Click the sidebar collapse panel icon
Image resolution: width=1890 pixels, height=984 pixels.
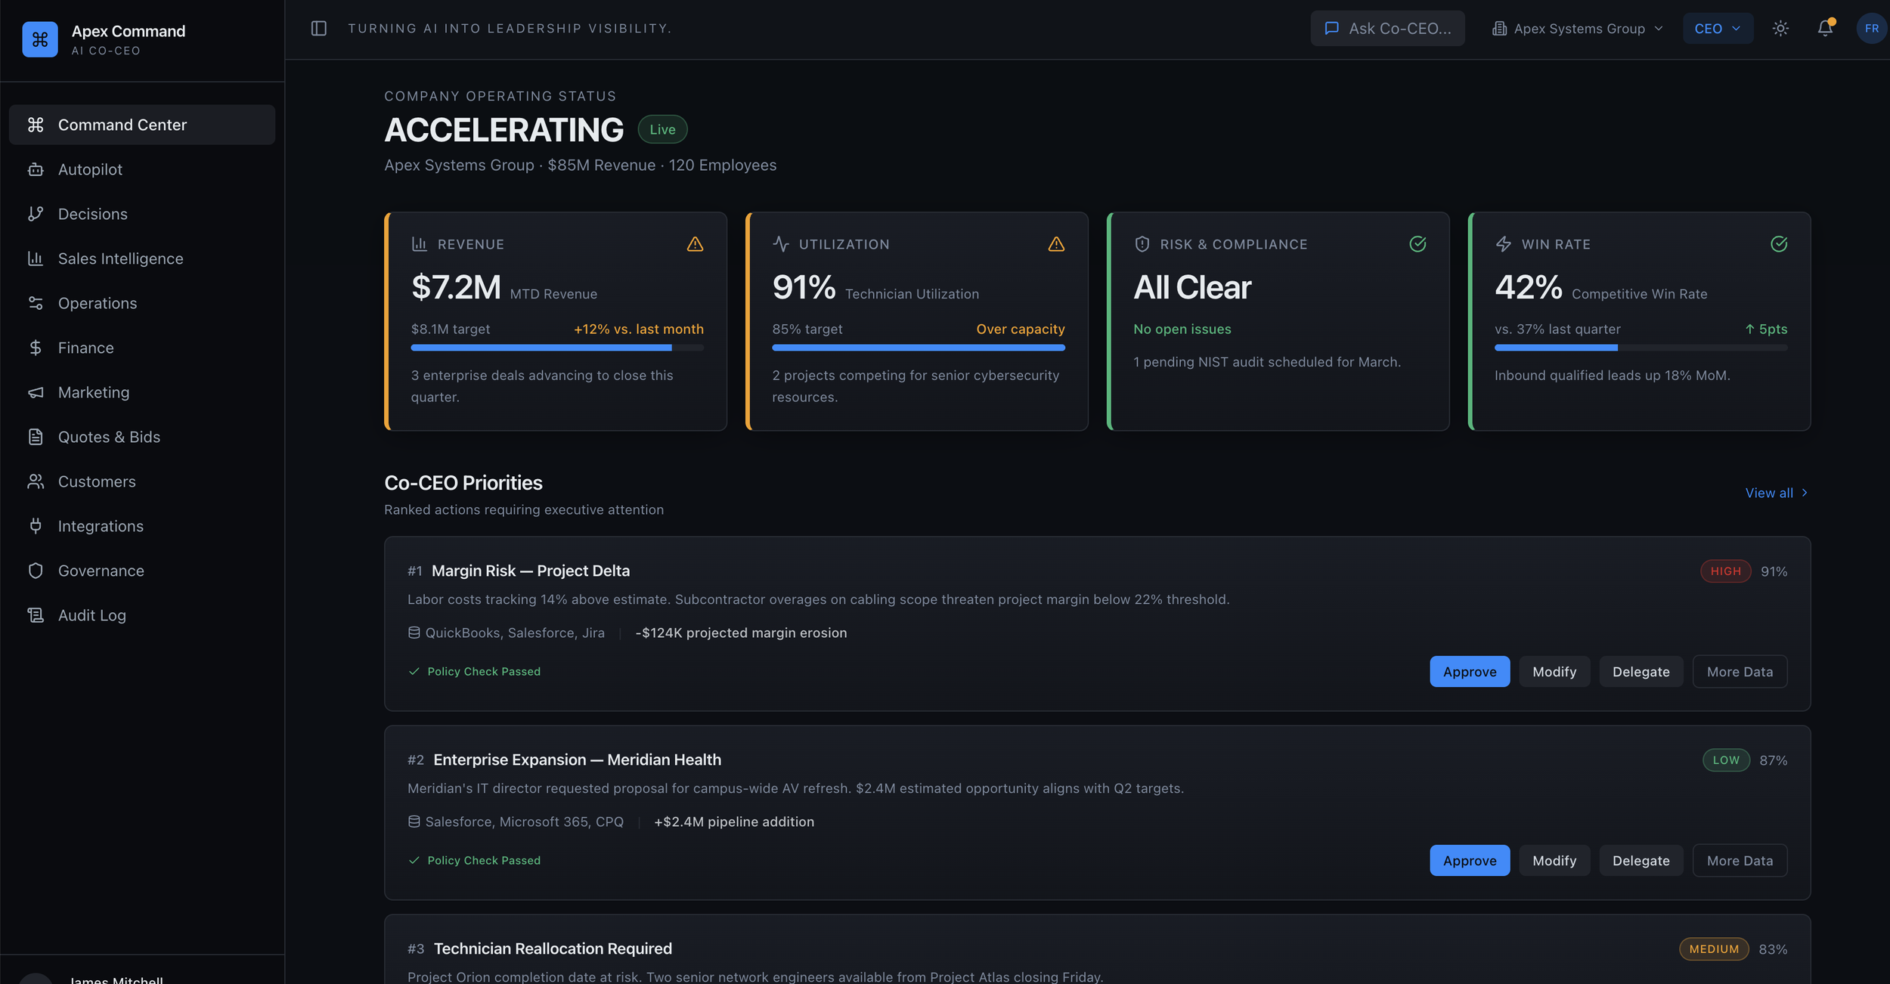point(318,29)
